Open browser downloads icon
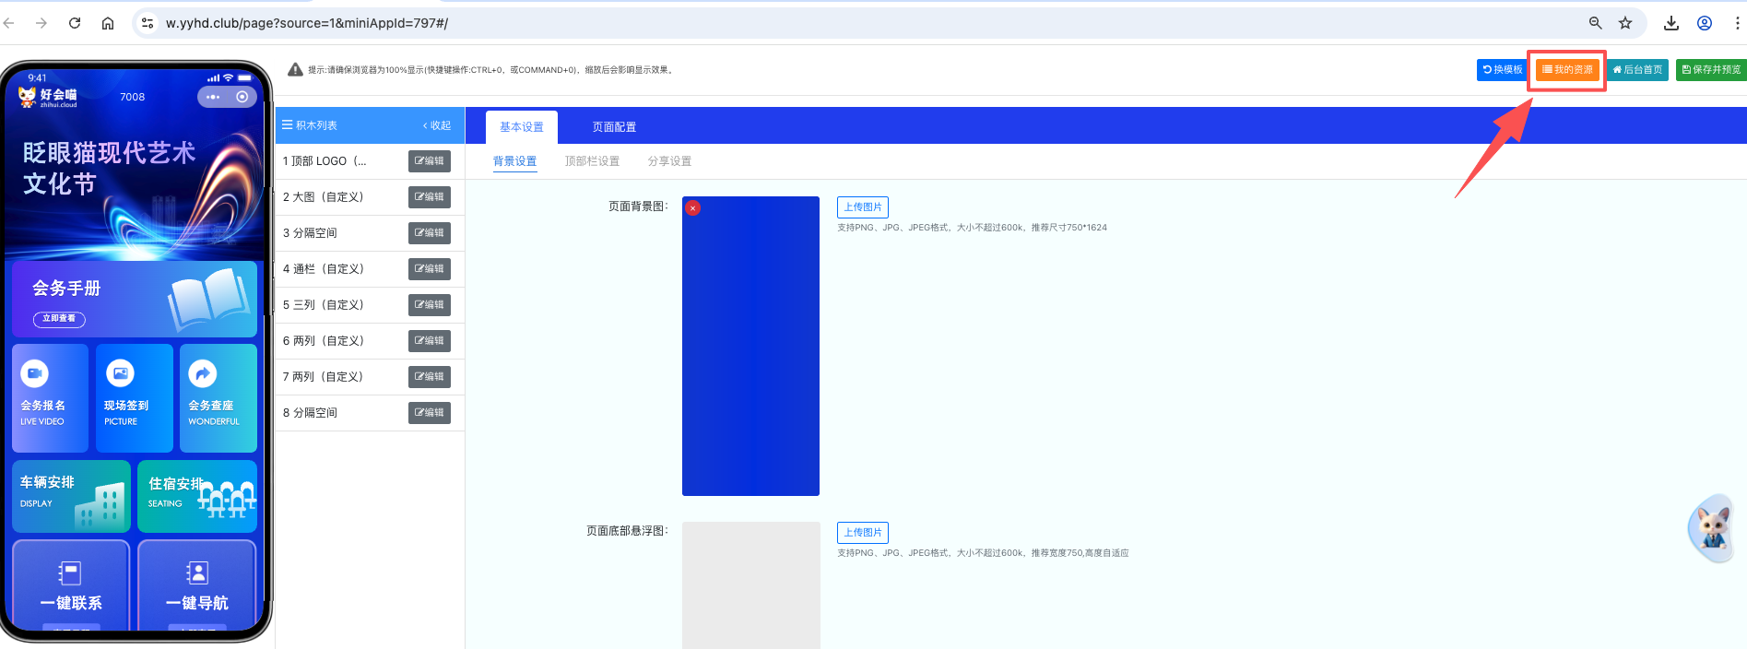 1670,23
